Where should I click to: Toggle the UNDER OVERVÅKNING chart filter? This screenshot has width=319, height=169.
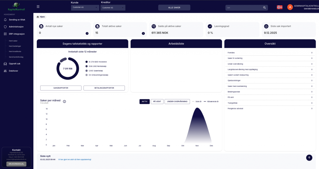pos(177,101)
